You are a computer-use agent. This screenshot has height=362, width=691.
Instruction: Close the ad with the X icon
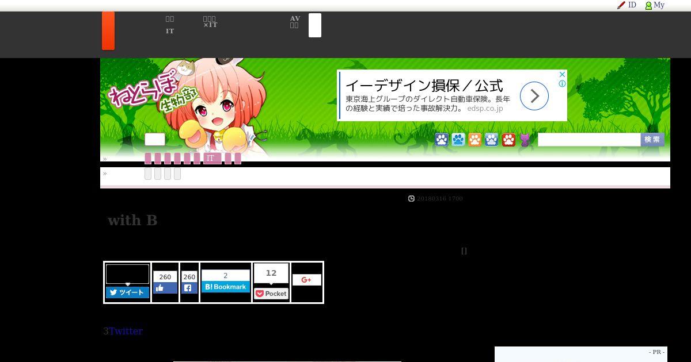563,74
